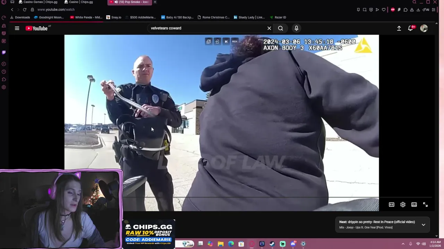444x249 pixels.
Task: Open the GX Control speedometer in sidebar
Action: point(4,18)
